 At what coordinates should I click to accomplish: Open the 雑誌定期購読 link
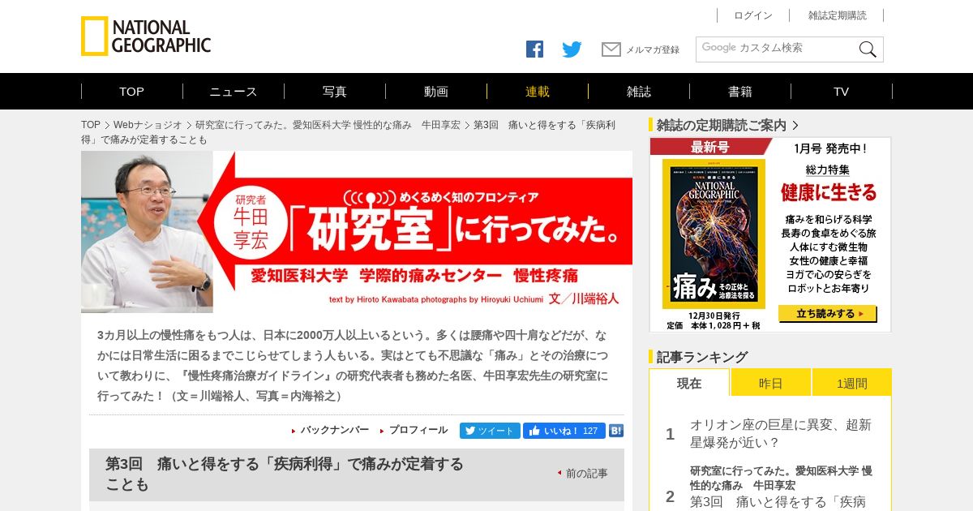tap(837, 15)
